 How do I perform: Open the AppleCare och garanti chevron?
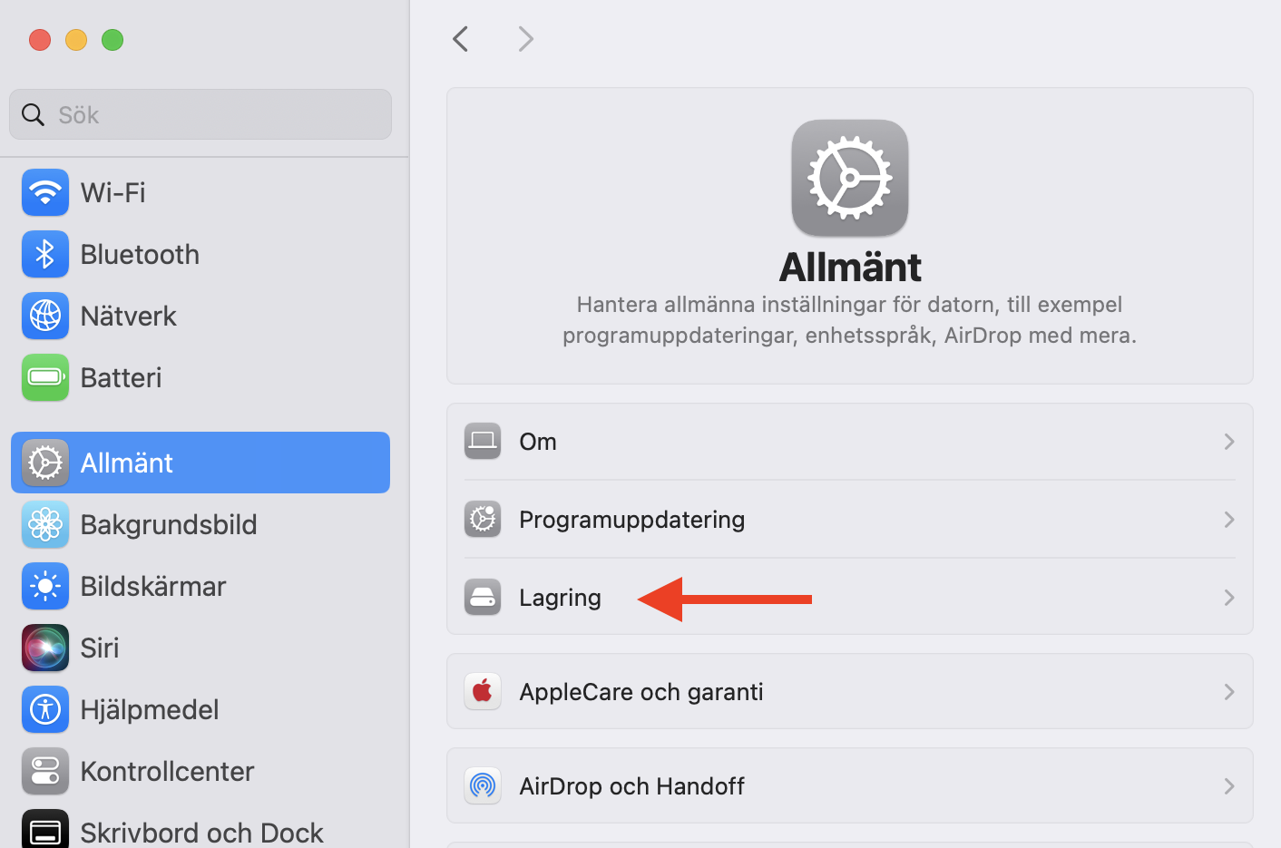coord(1229,692)
